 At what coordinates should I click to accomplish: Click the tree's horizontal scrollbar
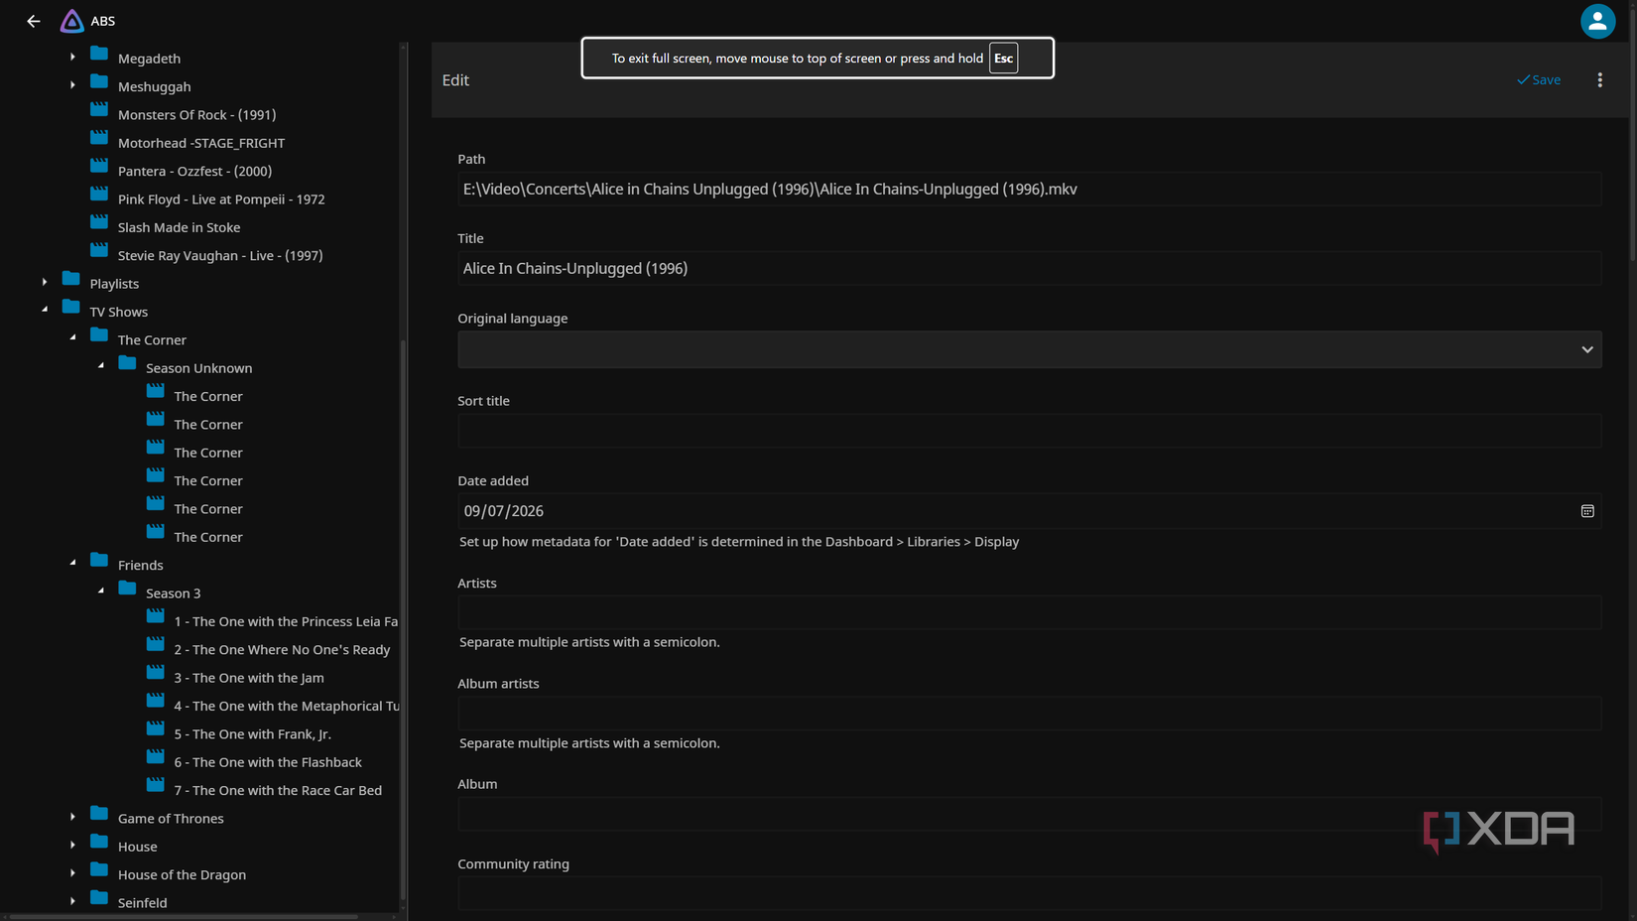[183, 917]
